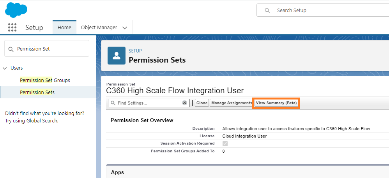Open the Object Manager tab
This screenshot has height=178, width=389.
[99, 28]
